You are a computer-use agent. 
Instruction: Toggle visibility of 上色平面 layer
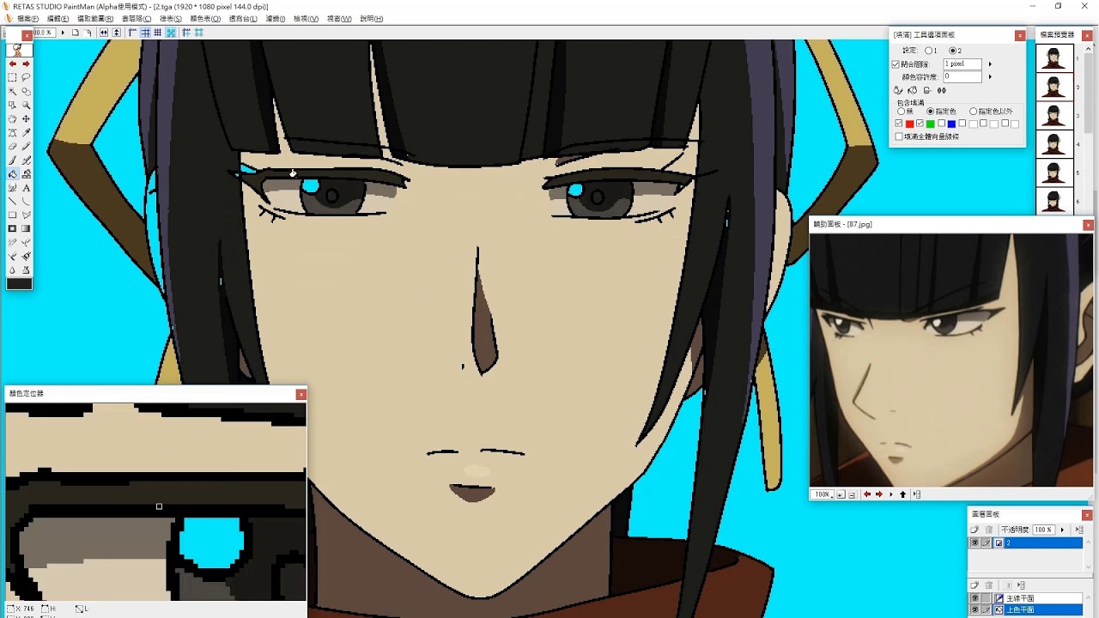(975, 609)
